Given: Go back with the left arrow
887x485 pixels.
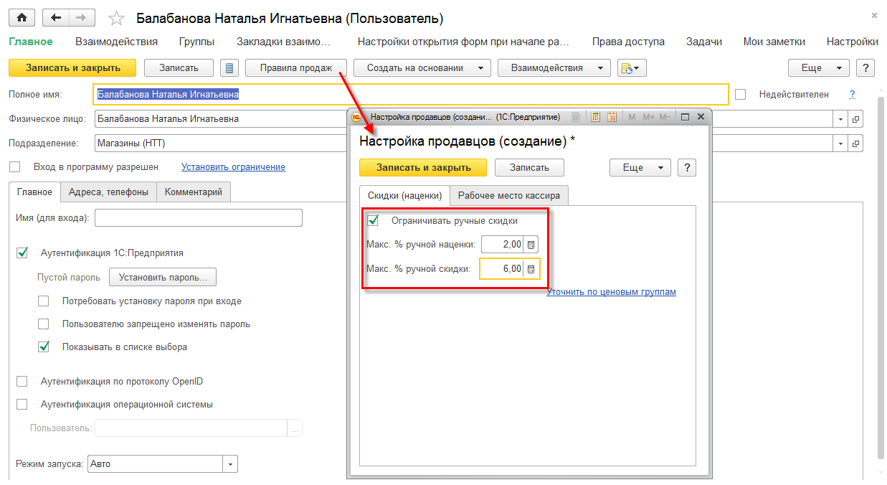Looking at the screenshot, I should pos(56,18).
